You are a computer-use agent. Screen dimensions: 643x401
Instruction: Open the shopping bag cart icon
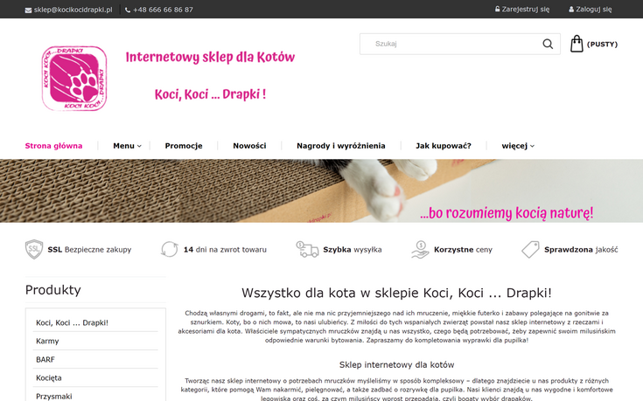(577, 44)
